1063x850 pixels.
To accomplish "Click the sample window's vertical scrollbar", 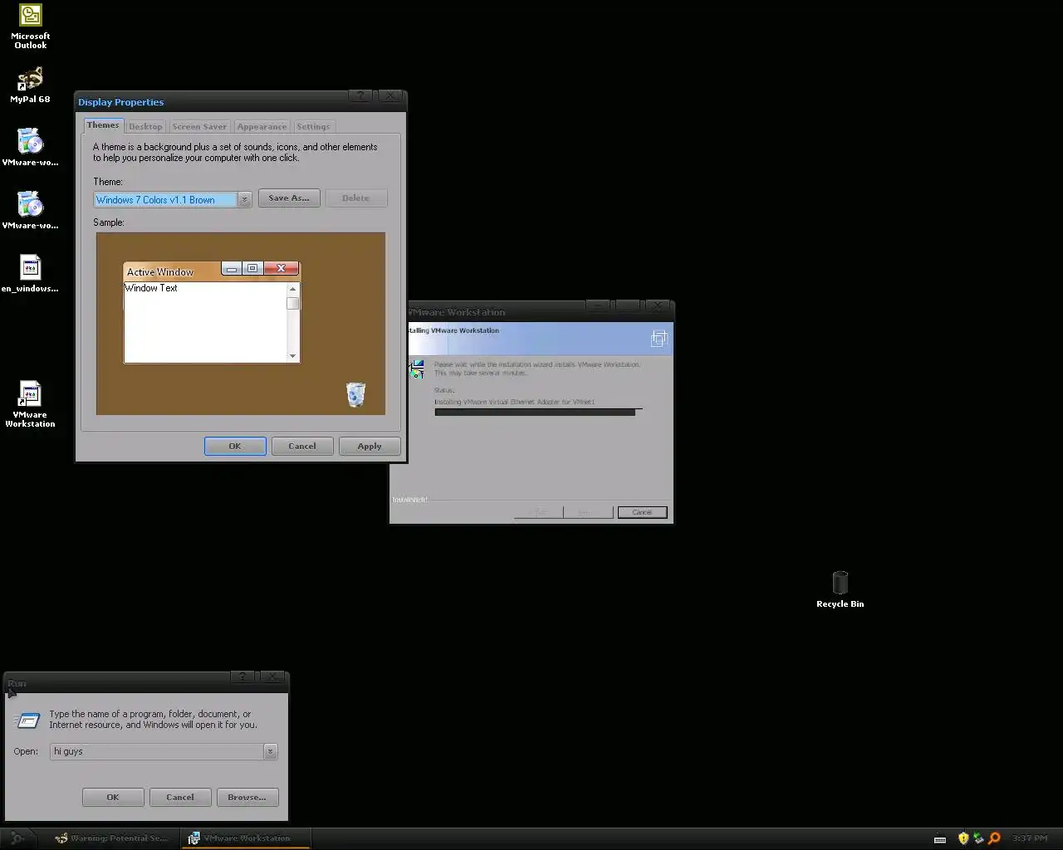I will [x=292, y=322].
